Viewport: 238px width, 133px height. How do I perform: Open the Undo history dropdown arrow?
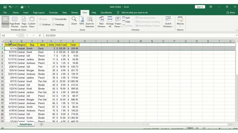pyautogui.click(x=13, y=7)
